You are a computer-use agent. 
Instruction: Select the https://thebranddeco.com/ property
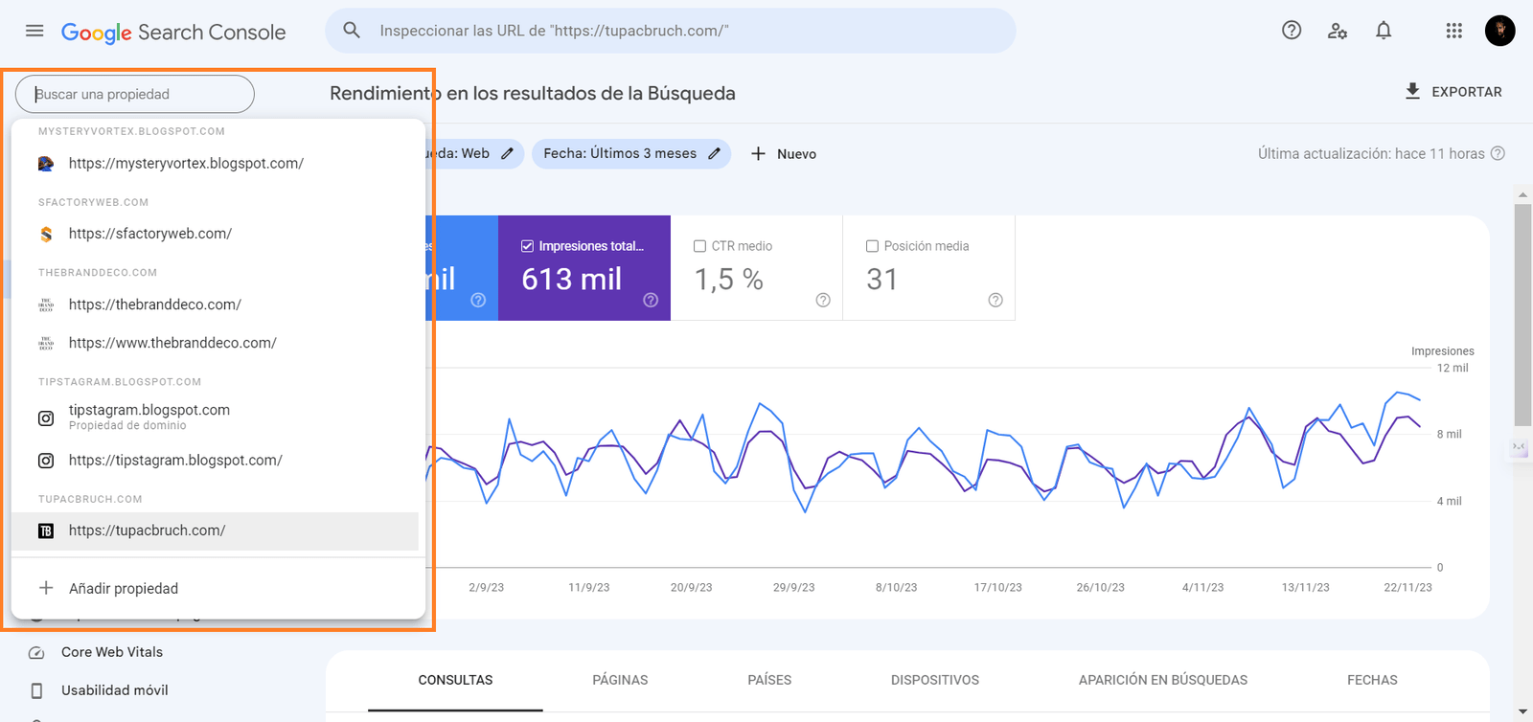215,305
